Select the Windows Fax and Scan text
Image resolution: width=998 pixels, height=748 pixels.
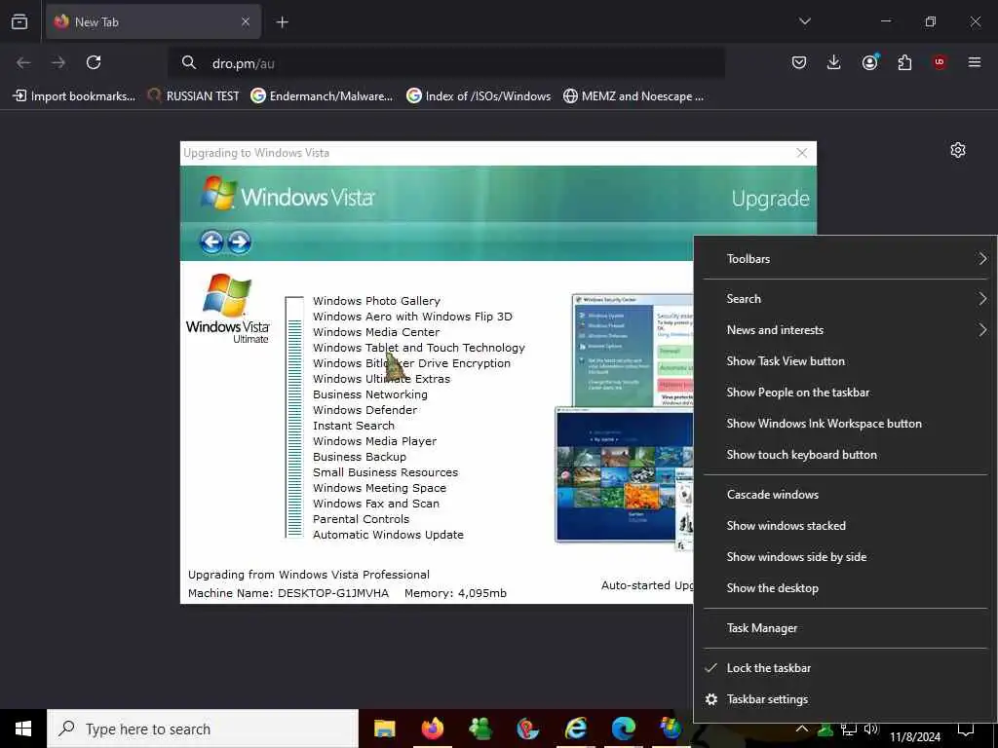coord(376,504)
